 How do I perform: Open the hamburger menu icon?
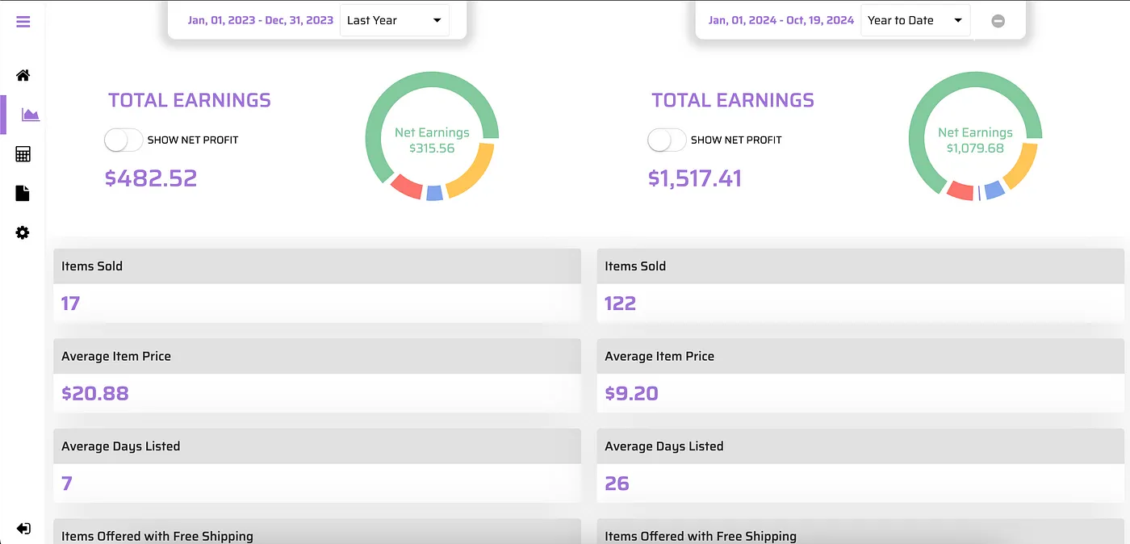[x=23, y=22]
